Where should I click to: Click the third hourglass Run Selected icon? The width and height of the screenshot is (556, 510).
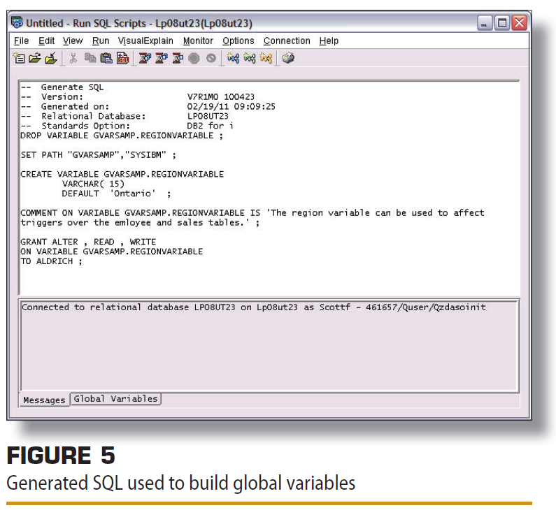point(178,58)
